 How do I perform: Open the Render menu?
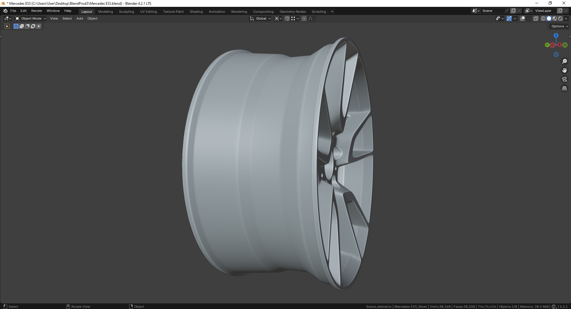[x=37, y=11]
